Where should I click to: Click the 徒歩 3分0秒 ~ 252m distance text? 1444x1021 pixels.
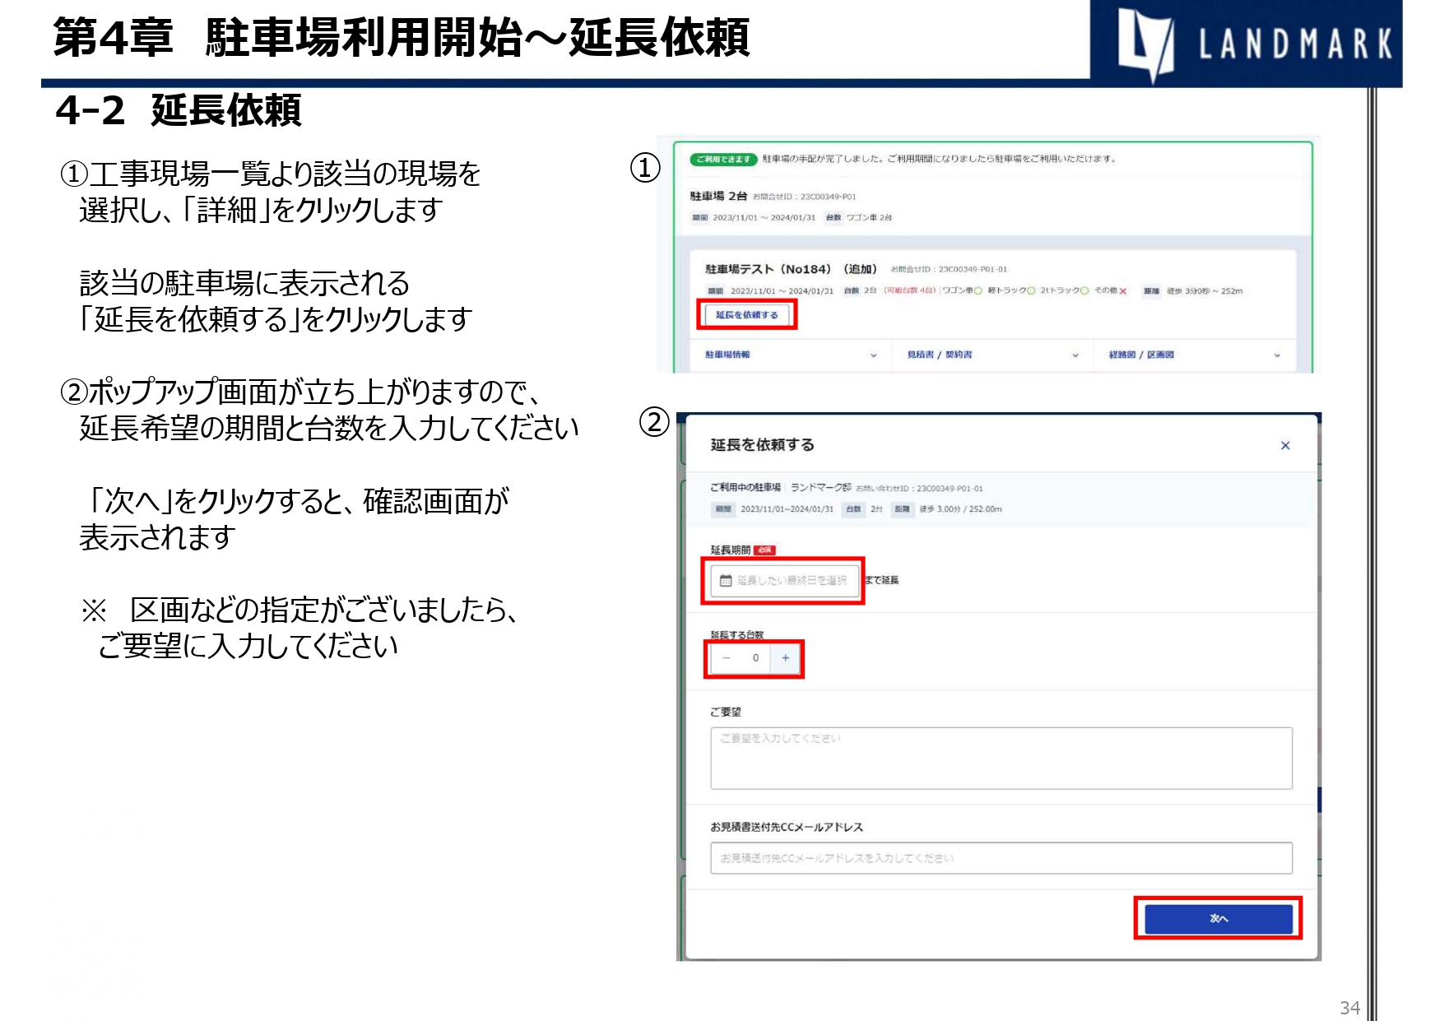(x=1205, y=291)
